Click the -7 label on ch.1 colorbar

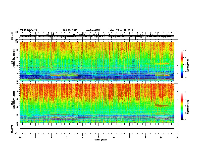pos(185,78)
